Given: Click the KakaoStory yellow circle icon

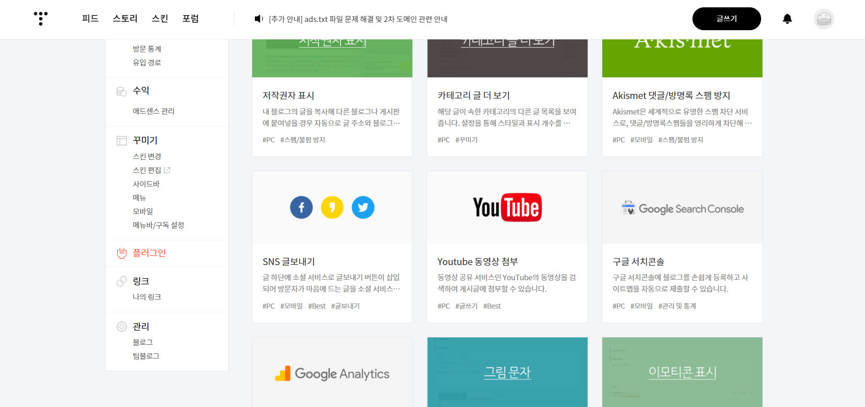Looking at the screenshot, I should 332,207.
